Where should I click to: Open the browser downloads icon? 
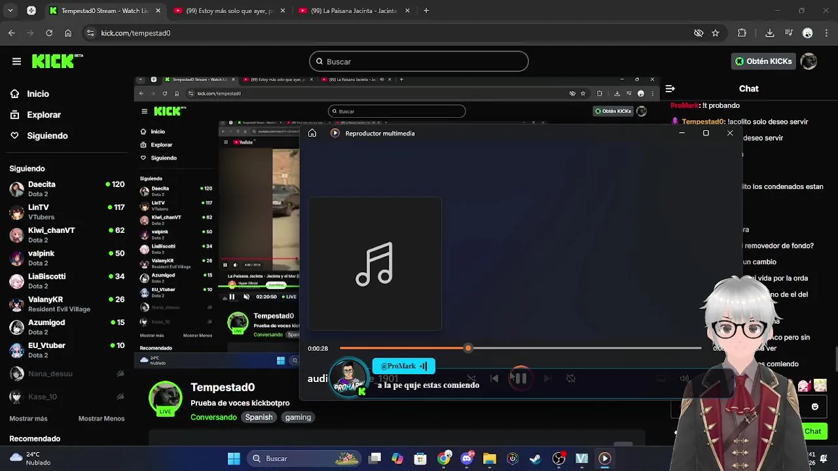[770, 33]
